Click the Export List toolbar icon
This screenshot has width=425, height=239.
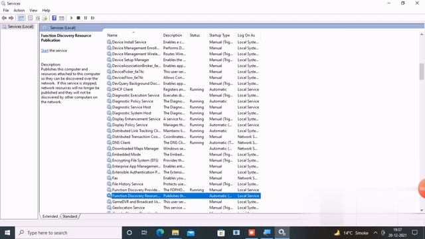(44, 18)
